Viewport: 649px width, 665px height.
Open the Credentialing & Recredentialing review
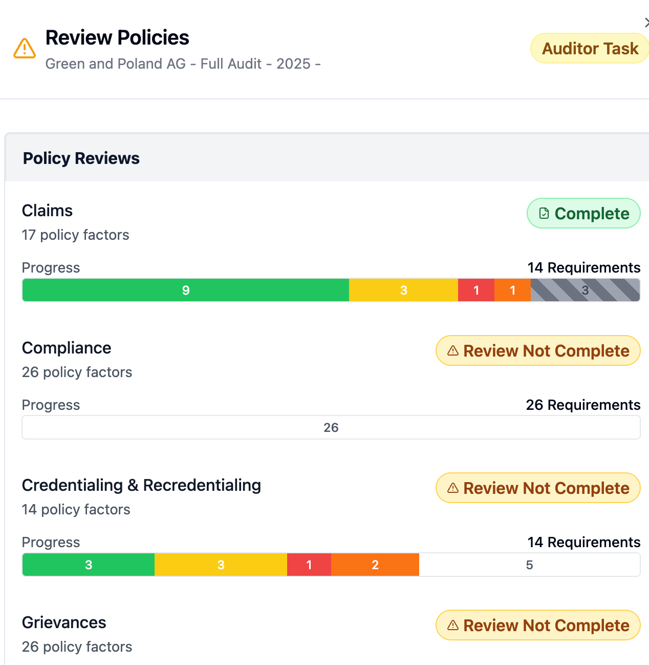pos(141,485)
